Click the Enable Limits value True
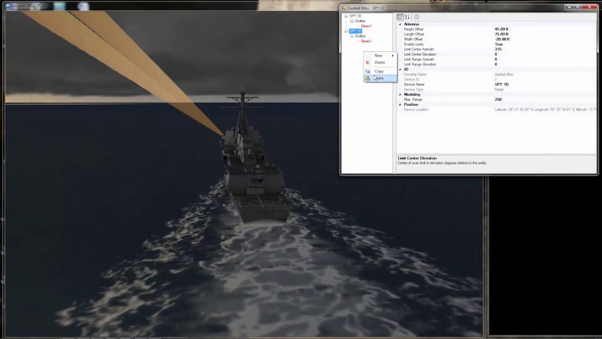Viewport: 602px width, 339px height. click(499, 44)
